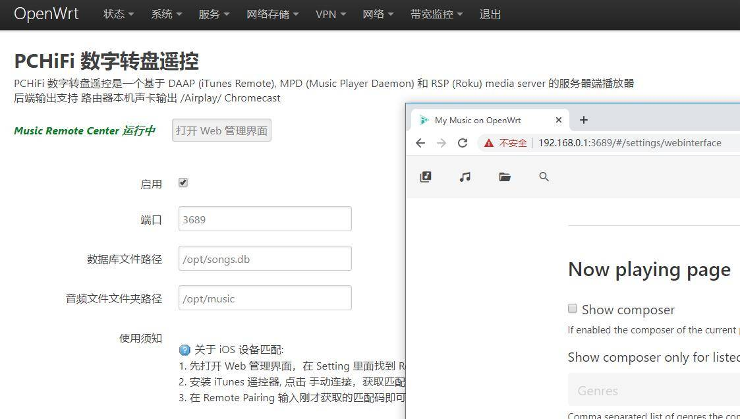Image resolution: width=740 pixels, height=419 pixels.
Task: Enable the Show composer checkbox
Action: click(572, 308)
